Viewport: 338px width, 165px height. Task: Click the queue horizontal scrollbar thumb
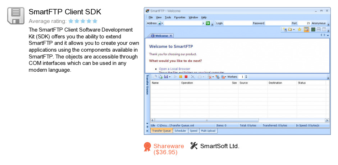click(207, 120)
